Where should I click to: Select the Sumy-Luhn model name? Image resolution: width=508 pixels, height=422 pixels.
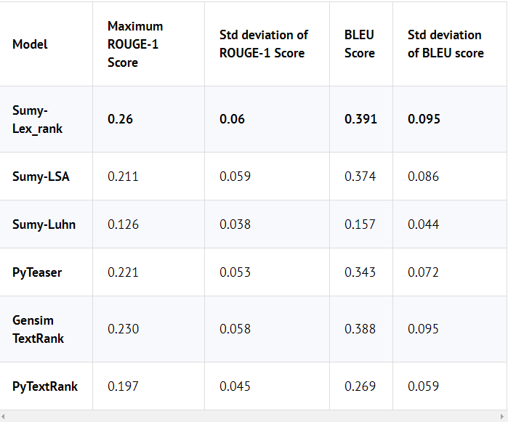pyautogui.click(x=44, y=224)
